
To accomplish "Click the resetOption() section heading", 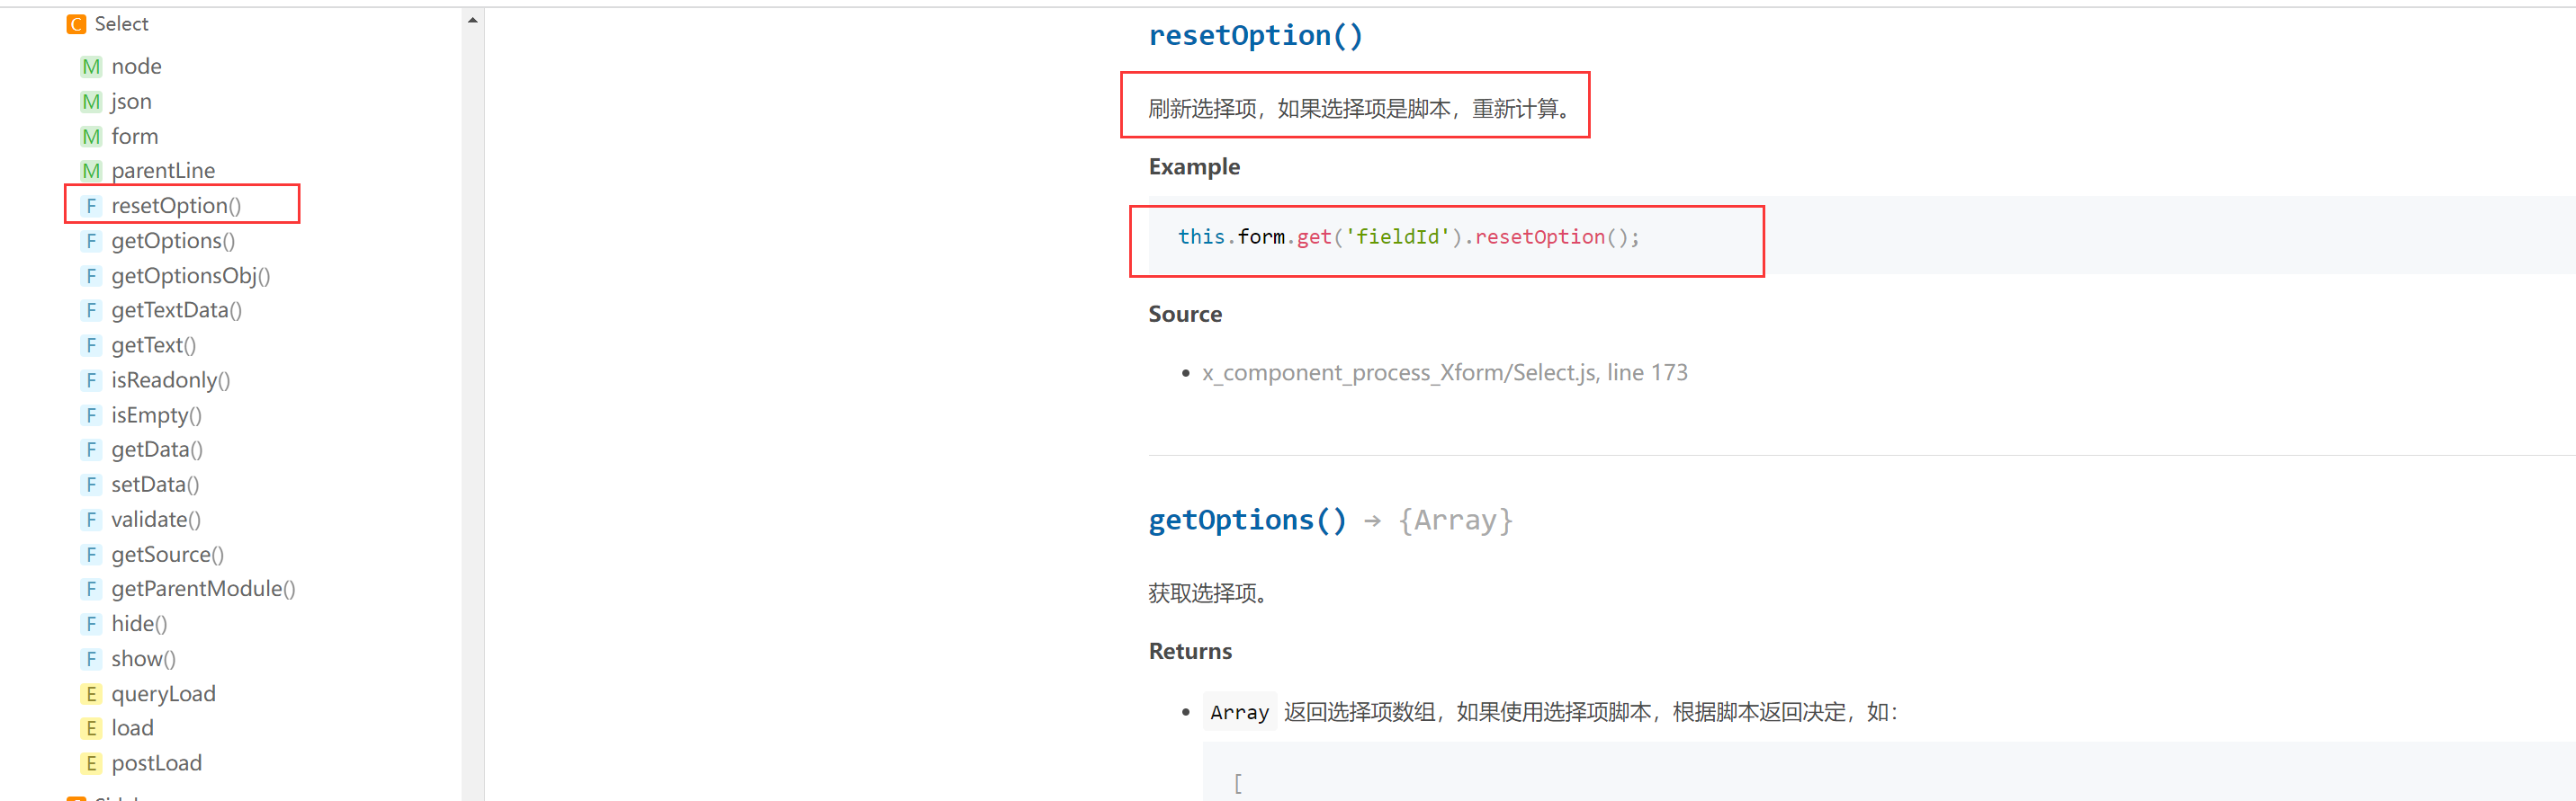I will pos(1255,36).
